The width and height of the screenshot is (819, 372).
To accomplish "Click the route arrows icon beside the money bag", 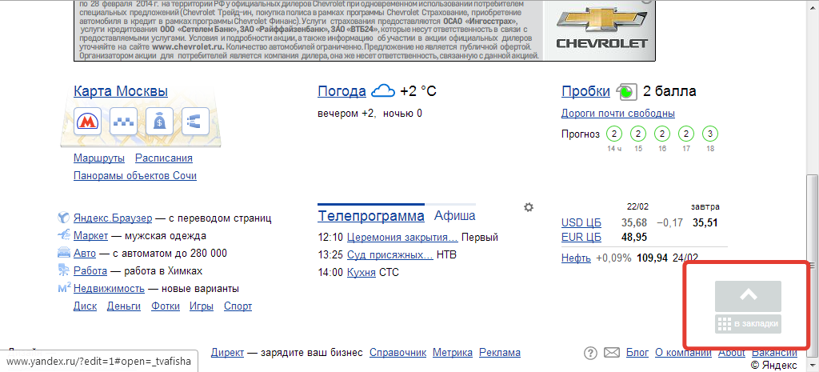I will click(x=195, y=122).
